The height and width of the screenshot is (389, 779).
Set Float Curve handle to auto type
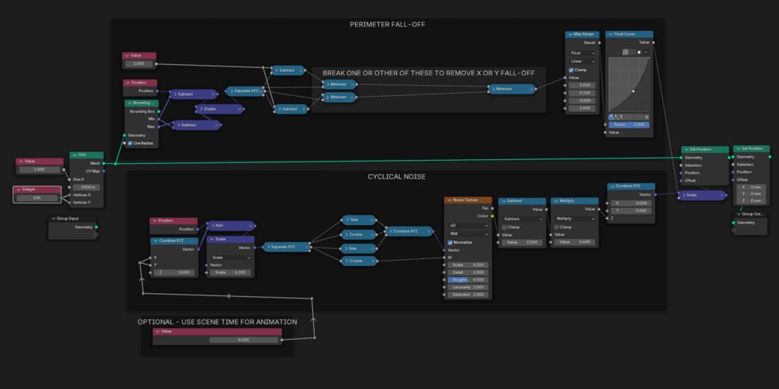611,117
